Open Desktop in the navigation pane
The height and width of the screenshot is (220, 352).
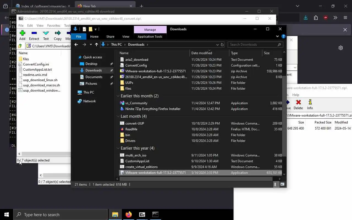coord(91,64)
